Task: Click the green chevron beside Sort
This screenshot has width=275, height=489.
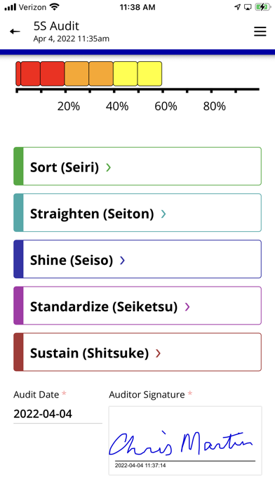Action: coord(108,168)
